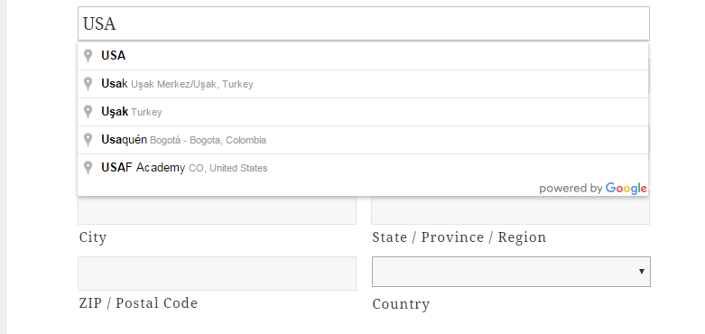The image size is (705, 334).
Task: Select Usaquén Bogotá, Colombia suggestion
Action: point(363,140)
